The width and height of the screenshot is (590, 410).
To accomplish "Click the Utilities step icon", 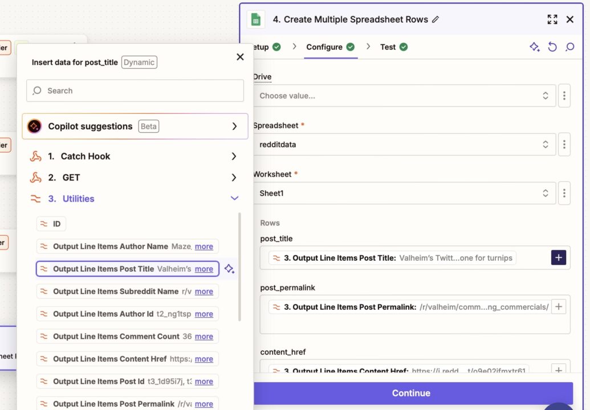I will [x=35, y=198].
